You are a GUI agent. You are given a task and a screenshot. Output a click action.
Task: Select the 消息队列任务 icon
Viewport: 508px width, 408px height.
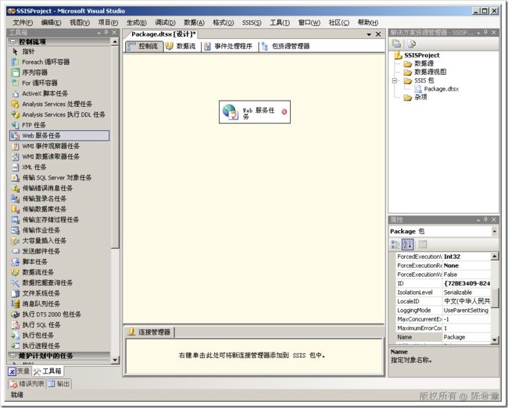(15, 303)
